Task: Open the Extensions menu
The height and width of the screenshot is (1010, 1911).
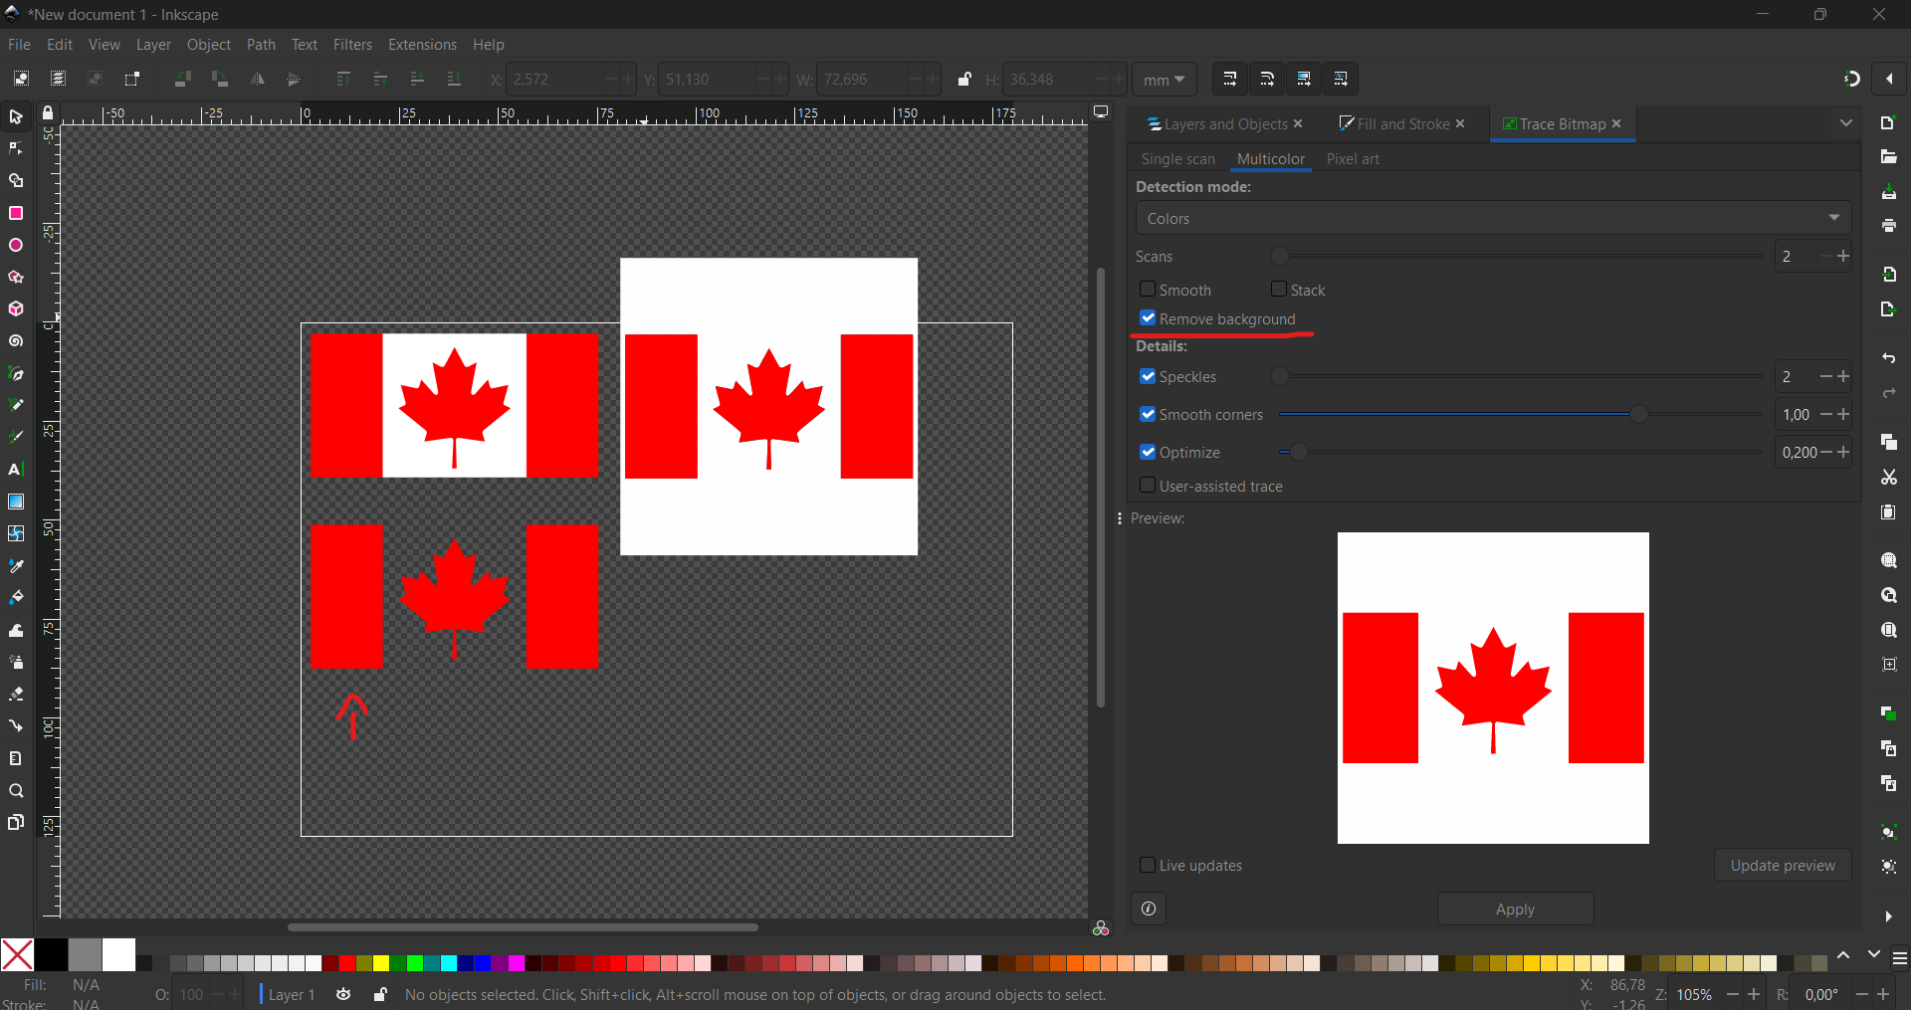Action: click(422, 45)
